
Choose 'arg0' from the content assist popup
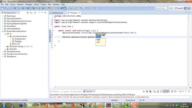(x=98, y=40)
